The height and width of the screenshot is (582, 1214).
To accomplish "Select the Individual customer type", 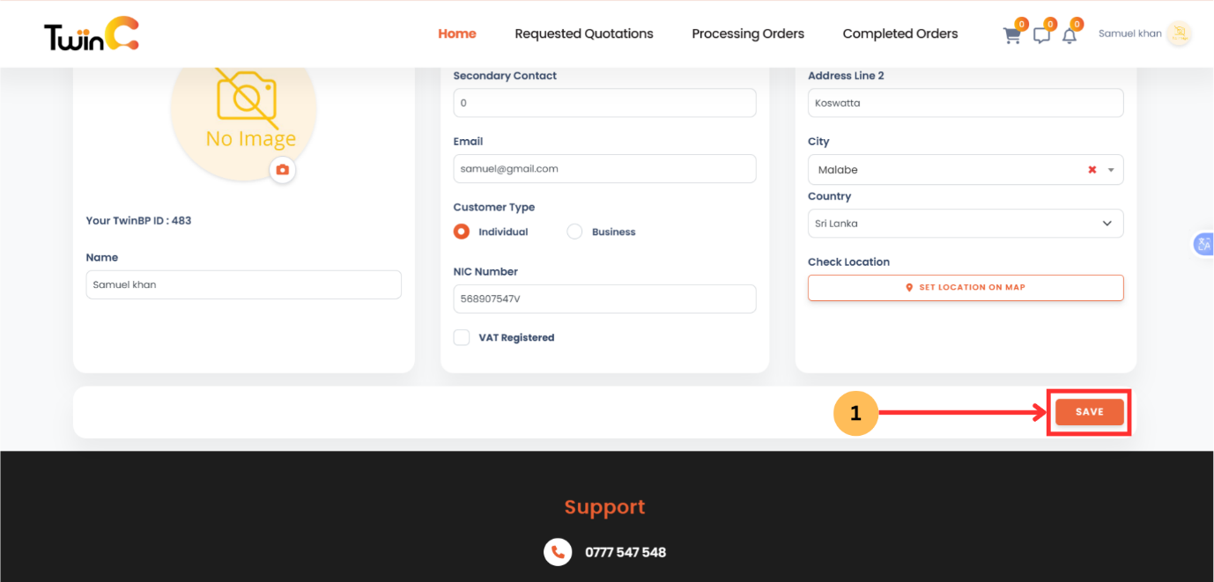I will (461, 232).
